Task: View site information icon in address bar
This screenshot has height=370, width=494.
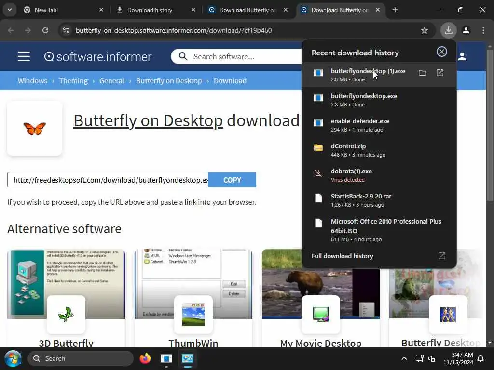Action: tap(66, 30)
